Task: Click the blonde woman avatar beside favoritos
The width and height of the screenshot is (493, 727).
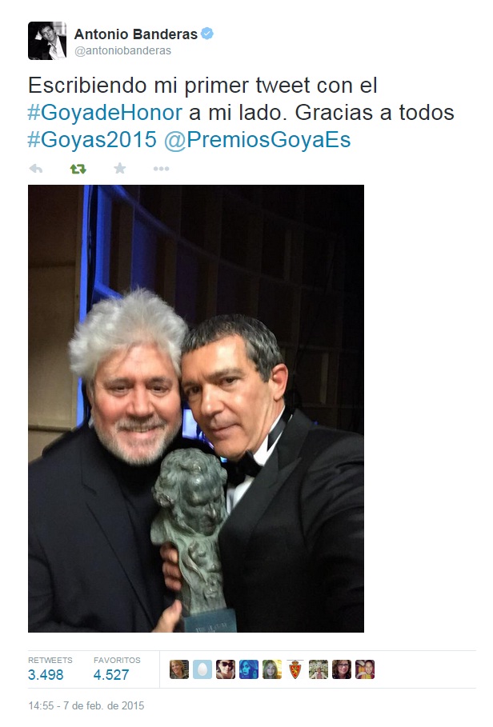Action: (179, 669)
